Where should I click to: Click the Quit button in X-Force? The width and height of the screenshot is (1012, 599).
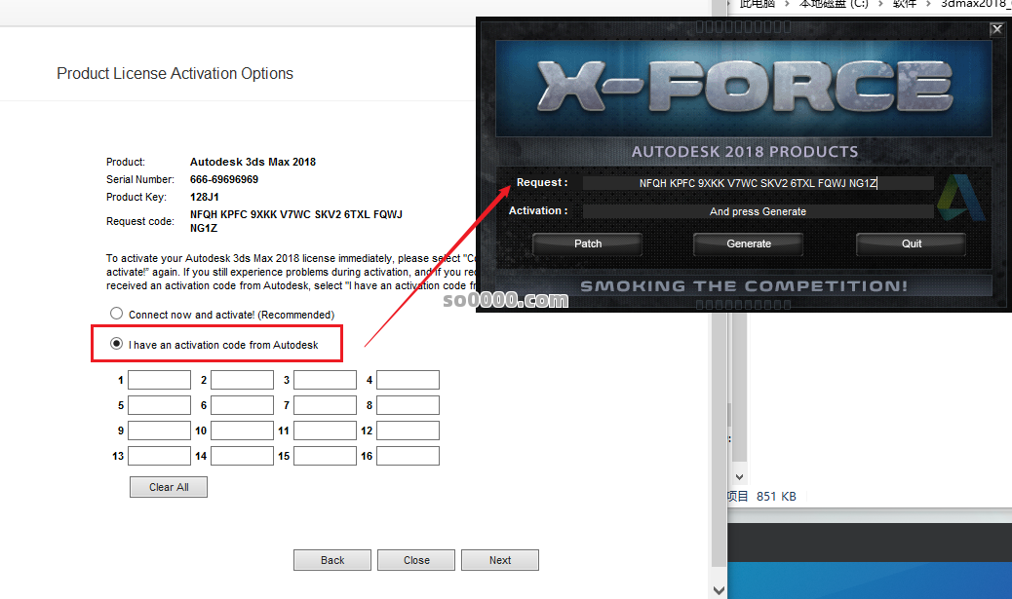(x=911, y=243)
